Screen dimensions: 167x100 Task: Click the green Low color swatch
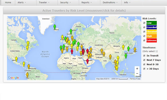pos(152,23)
